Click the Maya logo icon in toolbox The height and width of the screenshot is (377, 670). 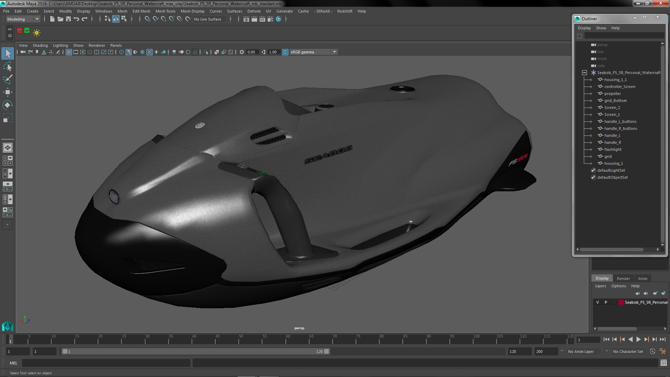pyautogui.click(x=8, y=326)
